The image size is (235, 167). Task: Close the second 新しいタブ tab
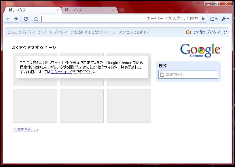[113, 10]
